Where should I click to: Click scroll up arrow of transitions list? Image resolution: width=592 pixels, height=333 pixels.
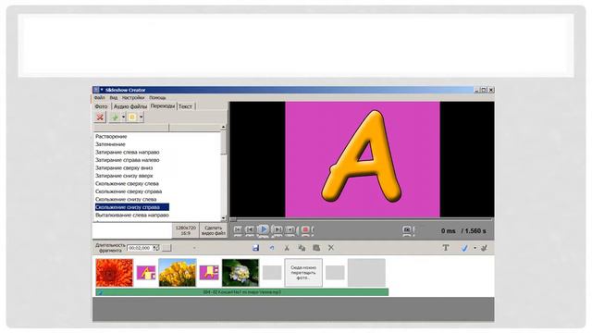coord(223,128)
